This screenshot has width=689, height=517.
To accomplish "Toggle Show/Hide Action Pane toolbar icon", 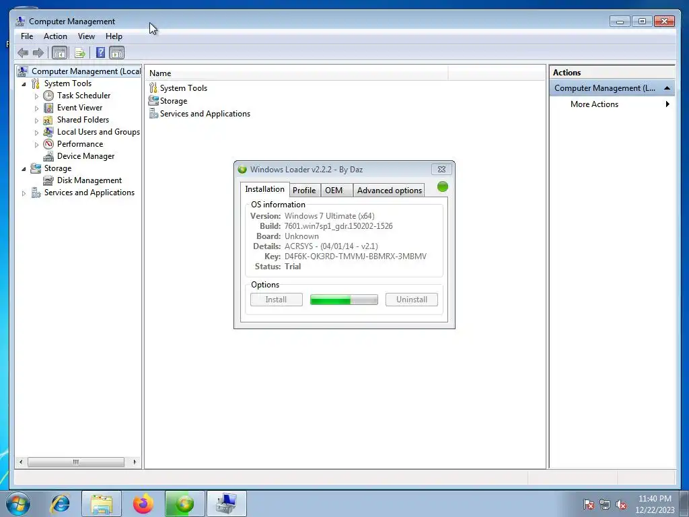I will [117, 53].
